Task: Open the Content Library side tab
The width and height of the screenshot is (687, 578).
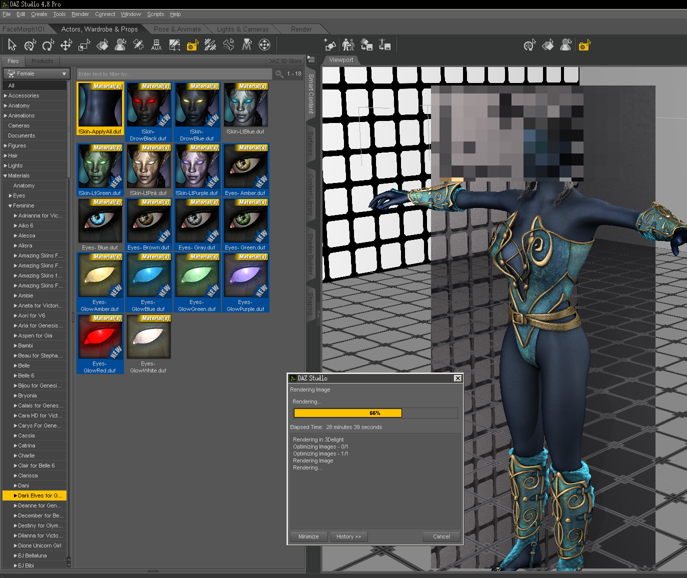Action: (310, 195)
